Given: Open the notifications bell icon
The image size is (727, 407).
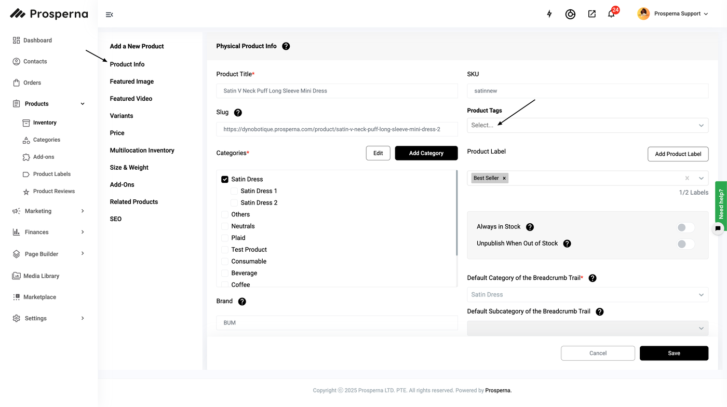Looking at the screenshot, I should [x=611, y=14].
